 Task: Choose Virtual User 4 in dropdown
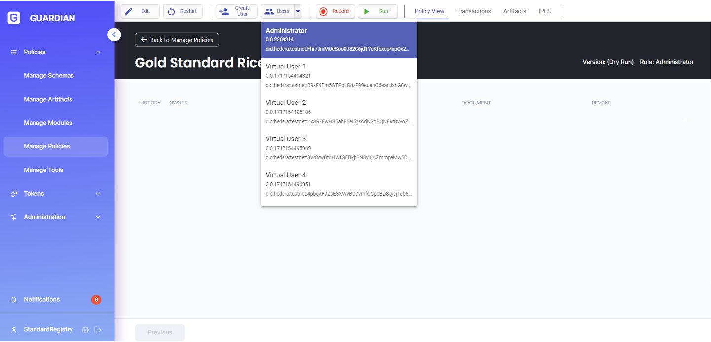pos(339,184)
